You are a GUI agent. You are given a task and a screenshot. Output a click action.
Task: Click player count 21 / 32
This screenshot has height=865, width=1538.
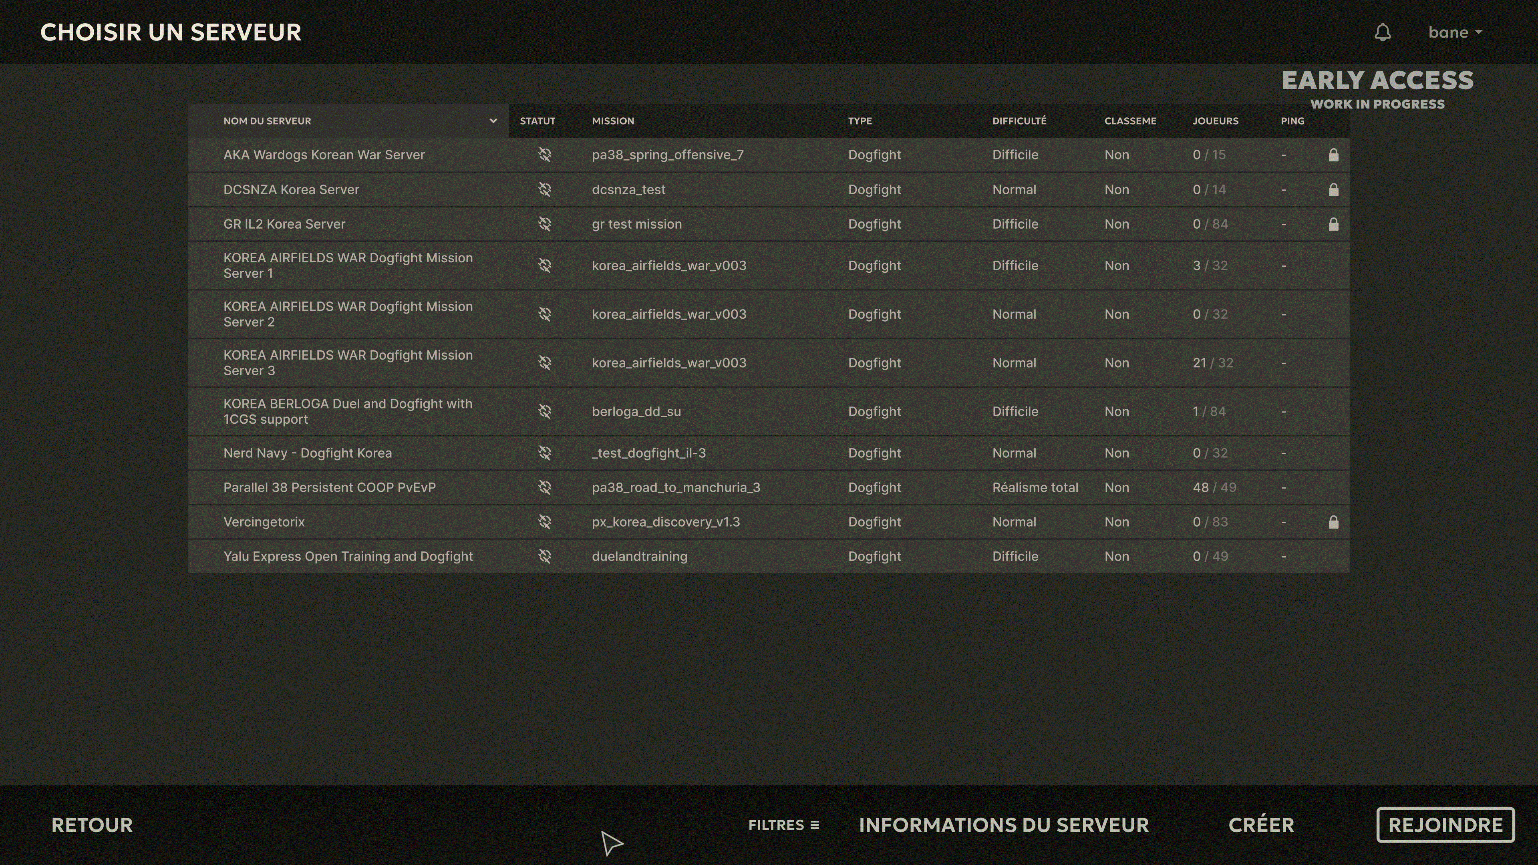(x=1213, y=362)
